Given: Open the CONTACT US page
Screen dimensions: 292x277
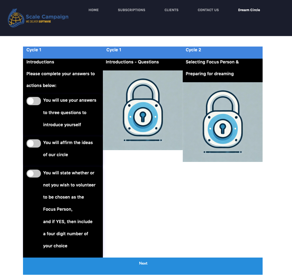Looking at the screenshot, I should point(208,10).
